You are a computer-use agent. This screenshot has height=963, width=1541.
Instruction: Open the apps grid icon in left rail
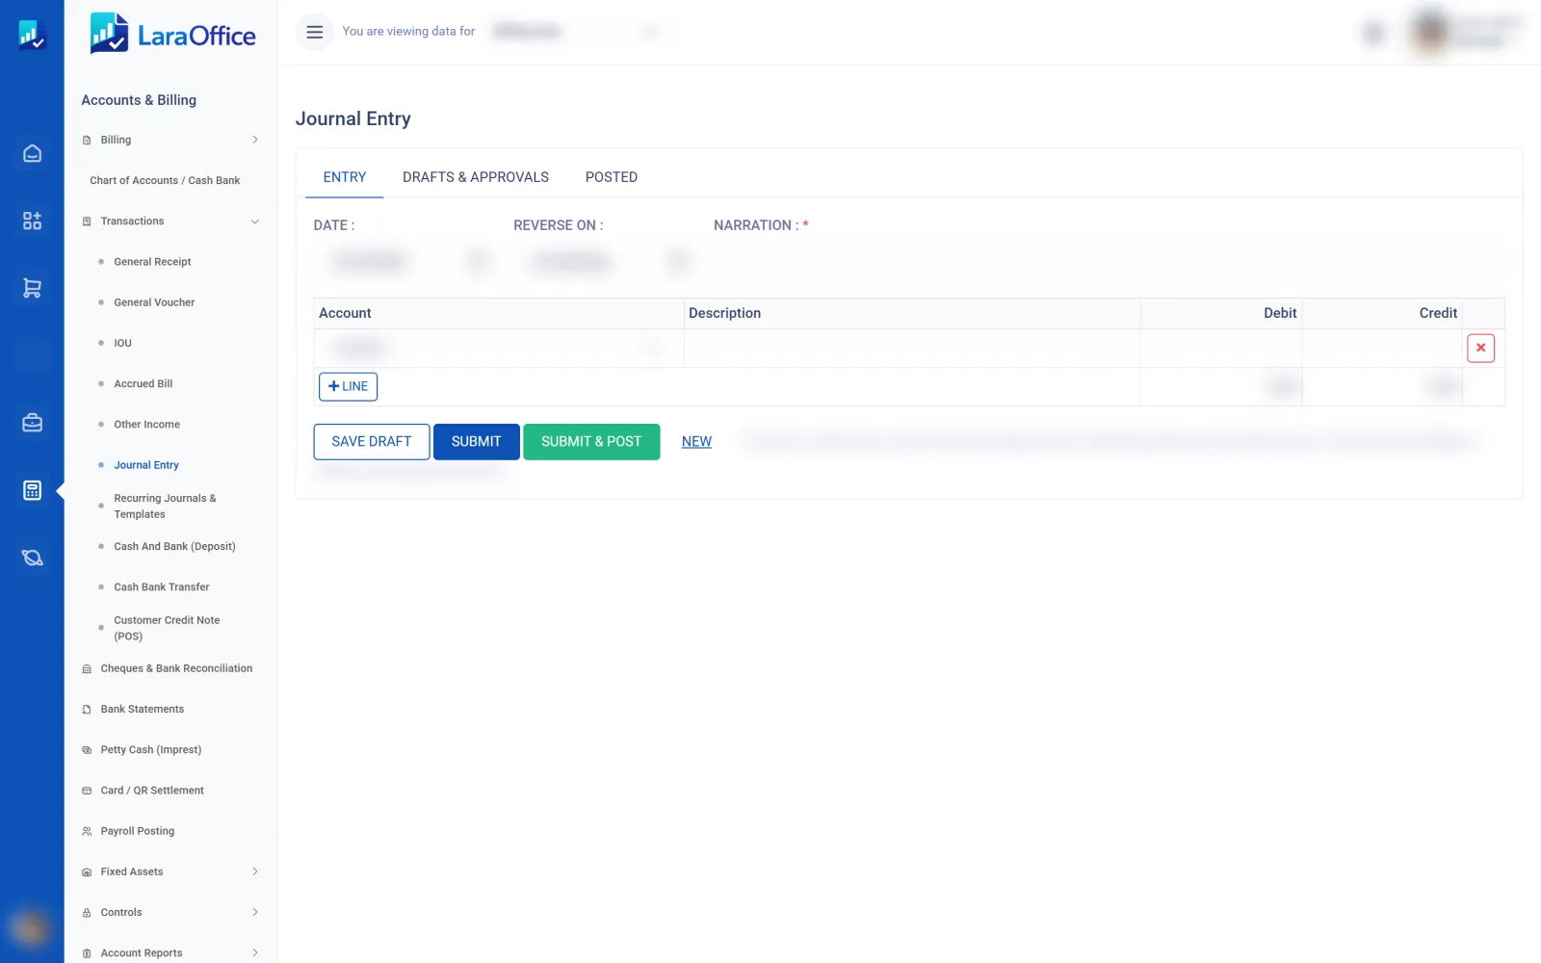coord(32,221)
